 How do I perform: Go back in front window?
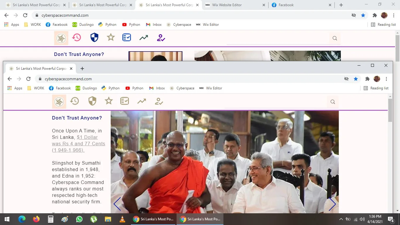point(10,79)
